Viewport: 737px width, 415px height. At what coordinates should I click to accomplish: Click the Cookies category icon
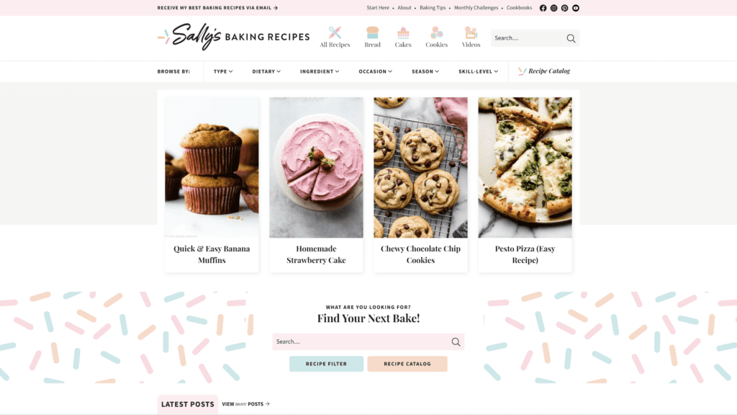click(437, 32)
